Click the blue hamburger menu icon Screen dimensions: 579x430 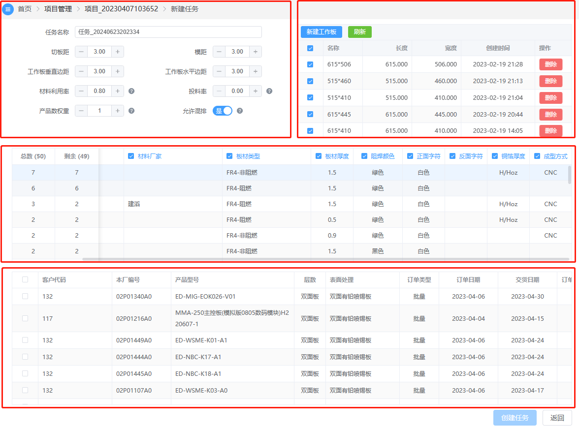click(x=8, y=9)
